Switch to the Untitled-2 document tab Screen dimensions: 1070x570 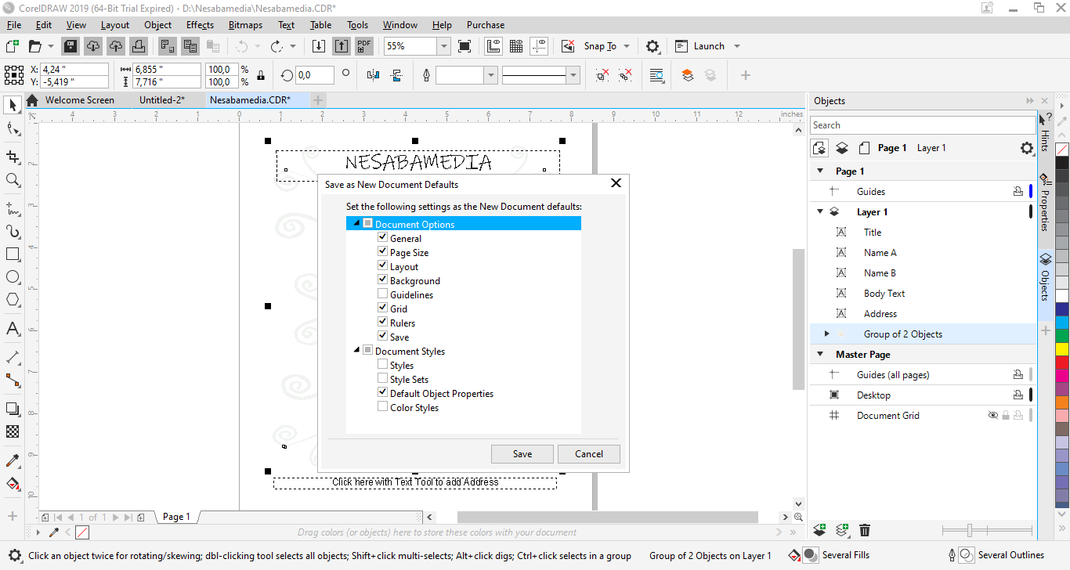[x=161, y=100]
